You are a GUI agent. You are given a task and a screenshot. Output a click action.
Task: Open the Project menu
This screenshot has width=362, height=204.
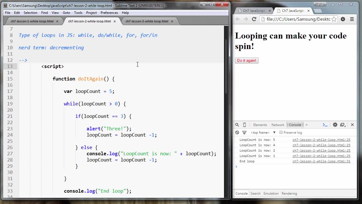pos(91,12)
